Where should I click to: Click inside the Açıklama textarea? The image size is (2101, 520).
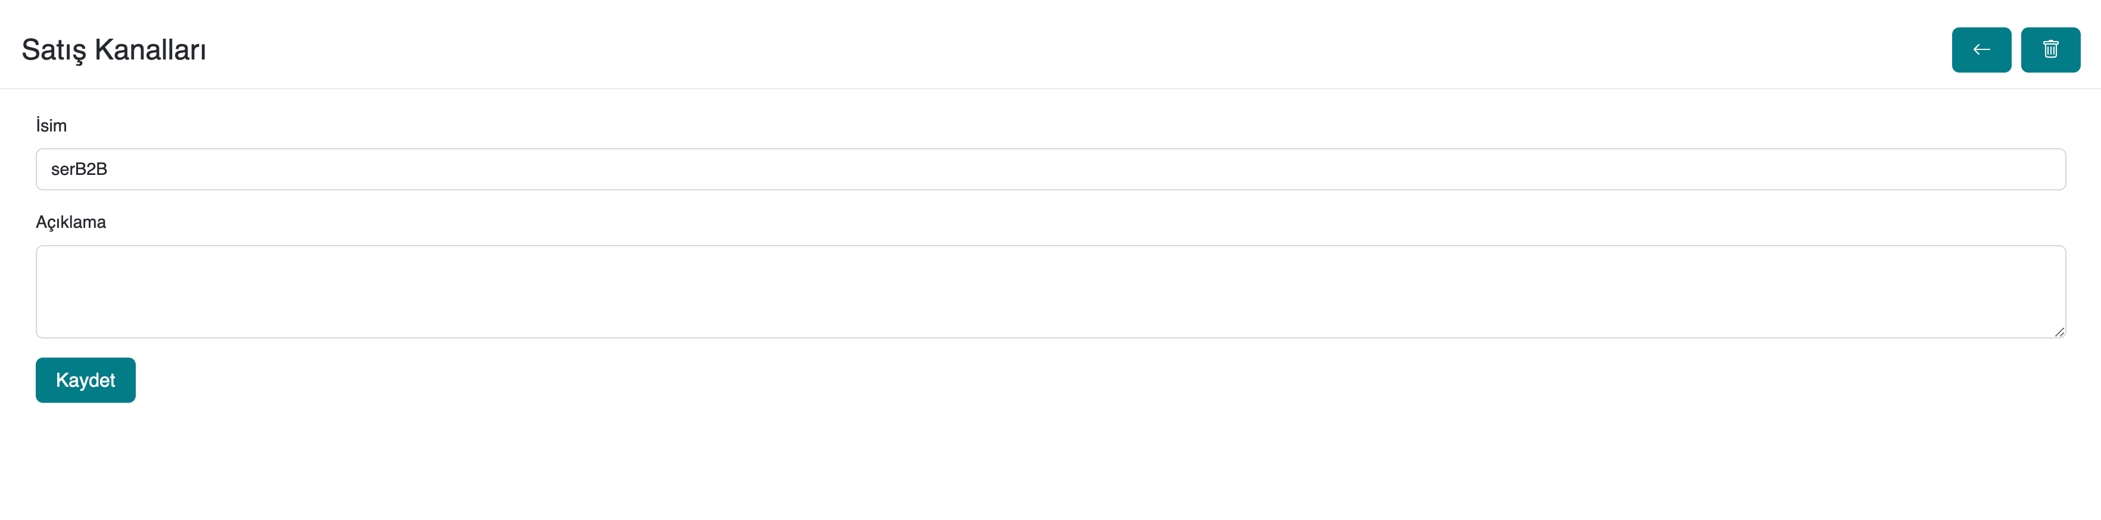1050,291
